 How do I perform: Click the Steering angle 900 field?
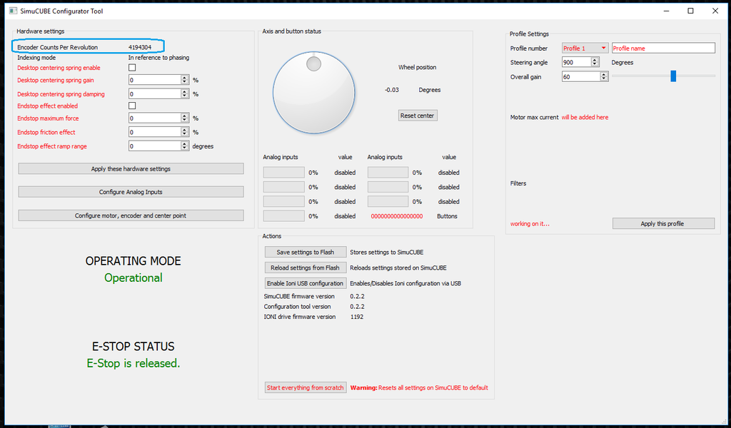577,62
